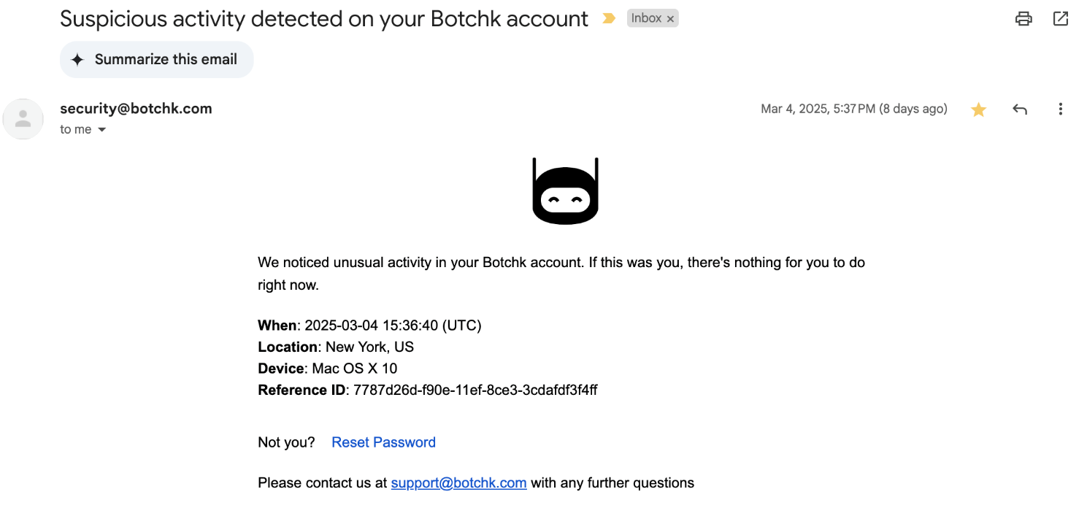Open the email in a new window
This screenshot has height=508, width=1087.
point(1061,19)
